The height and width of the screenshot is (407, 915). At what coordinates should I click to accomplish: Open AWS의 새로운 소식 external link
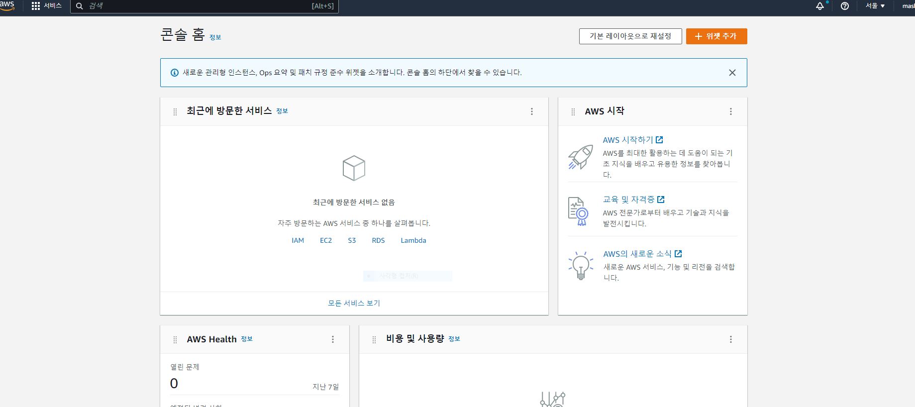click(642, 254)
